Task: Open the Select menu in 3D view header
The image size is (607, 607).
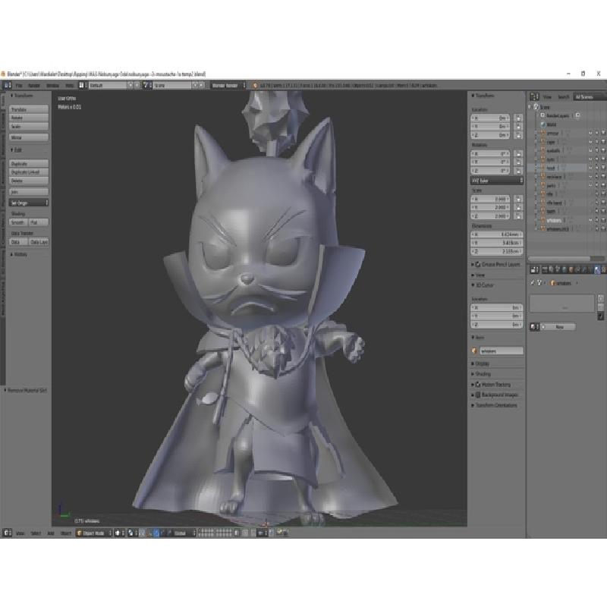Action: coord(36,533)
